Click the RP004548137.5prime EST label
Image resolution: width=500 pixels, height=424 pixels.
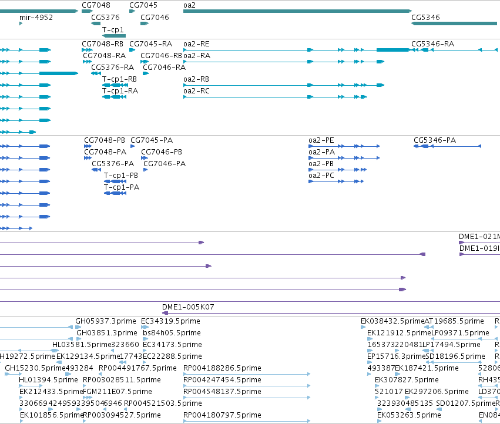coord(222,392)
